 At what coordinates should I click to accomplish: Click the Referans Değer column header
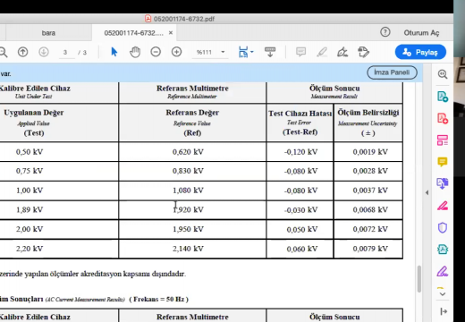192,123
